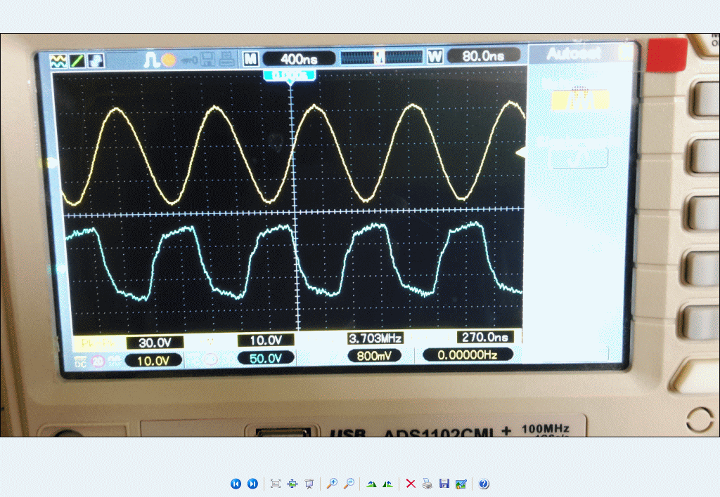Fit the image to the window (Best Fit)
Image resolution: width=720 pixels, height=497 pixels.
tap(276, 484)
